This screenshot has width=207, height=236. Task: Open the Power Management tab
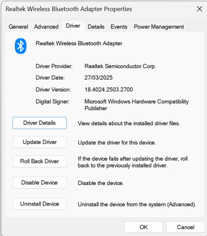159,27
